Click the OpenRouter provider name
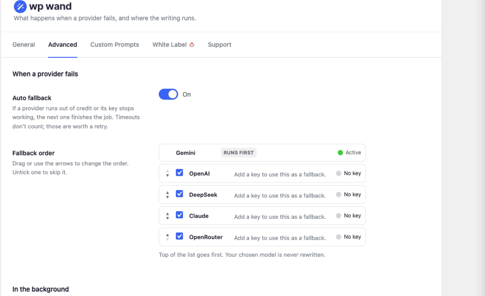 pyautogui.click(x=206, y=237)
